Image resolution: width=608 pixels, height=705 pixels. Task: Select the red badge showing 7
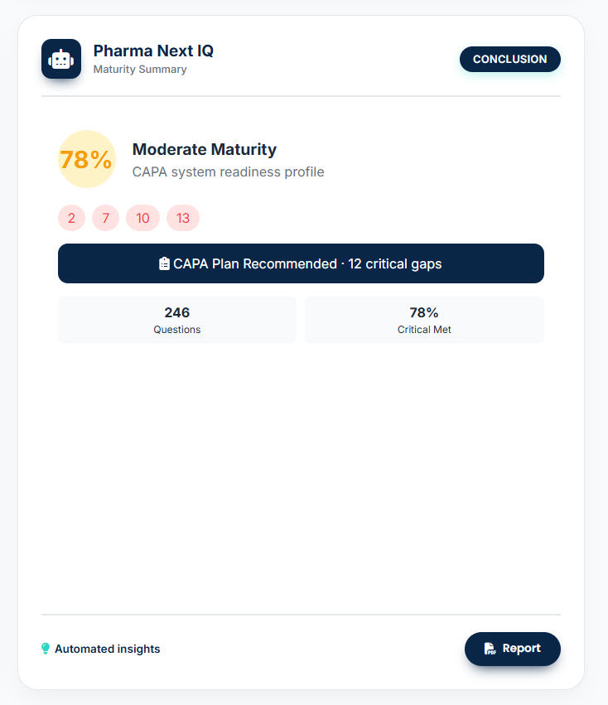105,218
